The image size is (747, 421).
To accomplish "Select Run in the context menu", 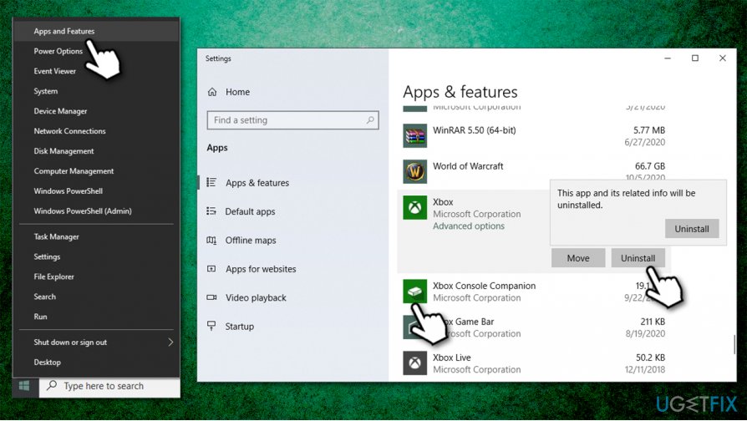I will (x=40, y=317).
